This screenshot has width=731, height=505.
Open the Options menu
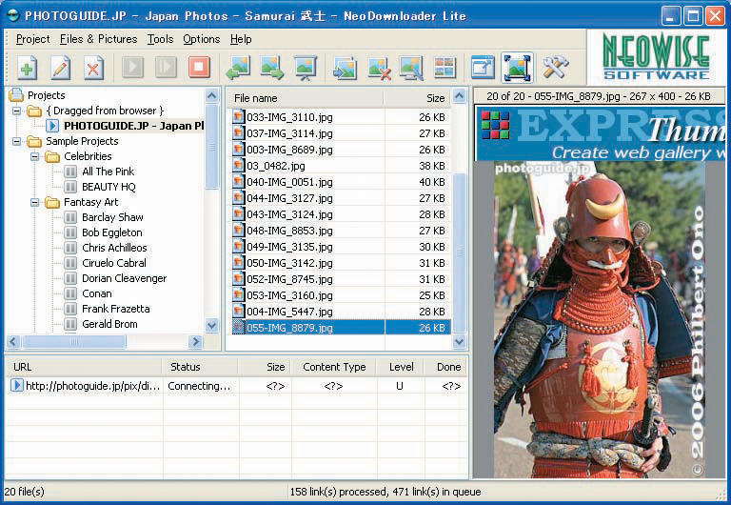click(201, 39)
